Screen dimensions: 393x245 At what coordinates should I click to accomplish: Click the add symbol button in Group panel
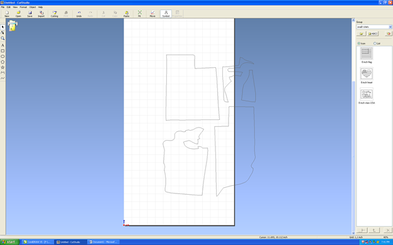[361, 33]
